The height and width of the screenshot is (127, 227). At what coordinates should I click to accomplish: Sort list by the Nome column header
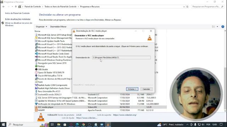click(37, 31)
